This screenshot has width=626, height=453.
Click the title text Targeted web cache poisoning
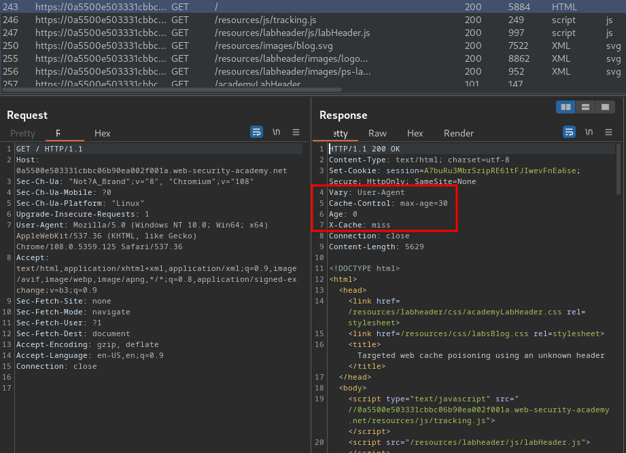click(x=481, y=355)
